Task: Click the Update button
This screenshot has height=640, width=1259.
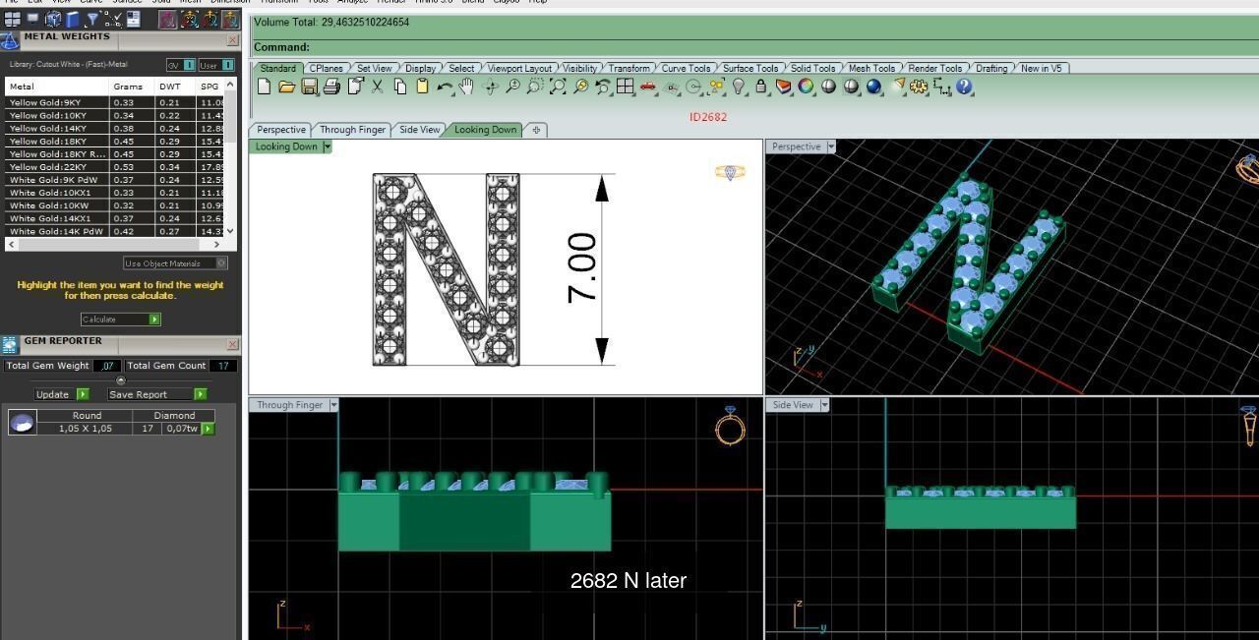Action: tap(61, 394)
